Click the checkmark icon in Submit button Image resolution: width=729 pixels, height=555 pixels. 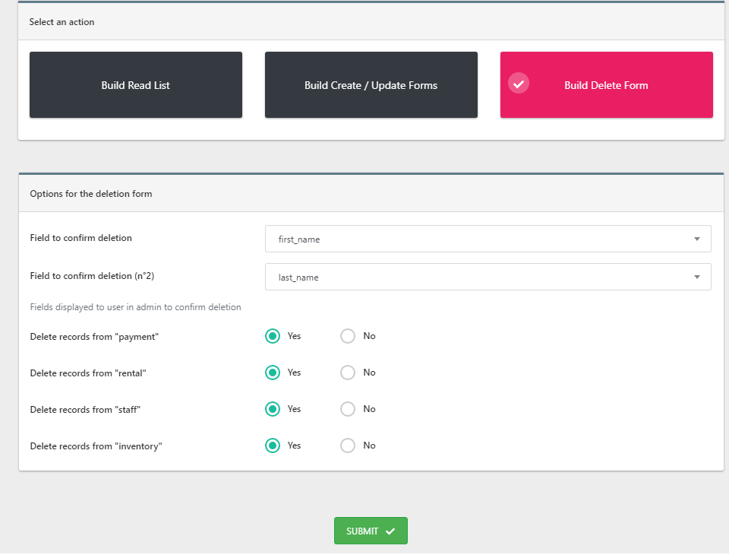[x=390, y=531]
